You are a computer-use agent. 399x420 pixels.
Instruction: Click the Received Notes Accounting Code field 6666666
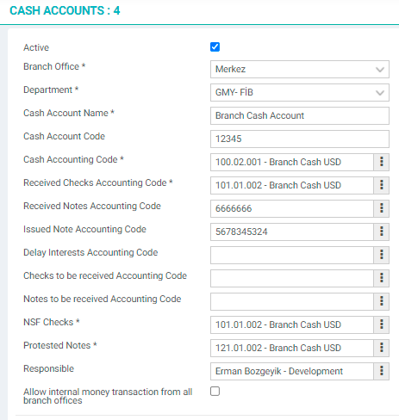(292, 208)
